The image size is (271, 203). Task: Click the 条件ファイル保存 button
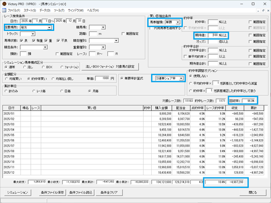53,193
